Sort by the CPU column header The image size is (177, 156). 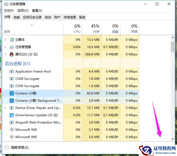(x=73, y=29)
